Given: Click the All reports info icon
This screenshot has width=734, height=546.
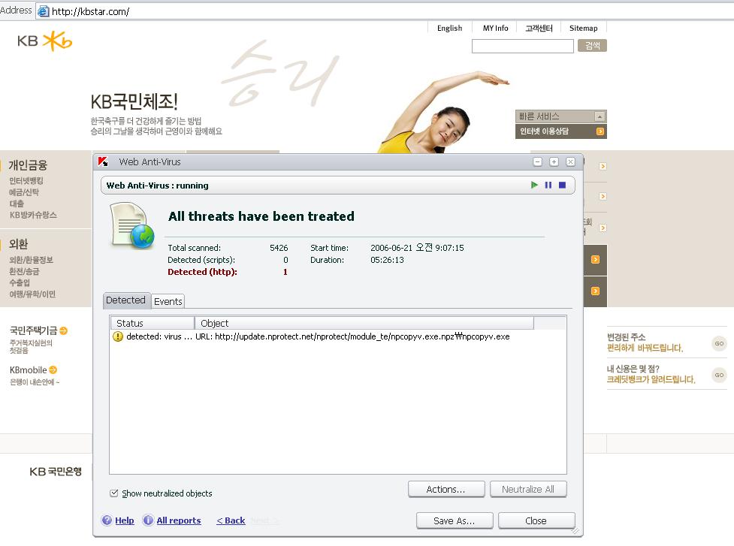Looking at the screenshot, I should pyautogui.click(x=148, y=520).
